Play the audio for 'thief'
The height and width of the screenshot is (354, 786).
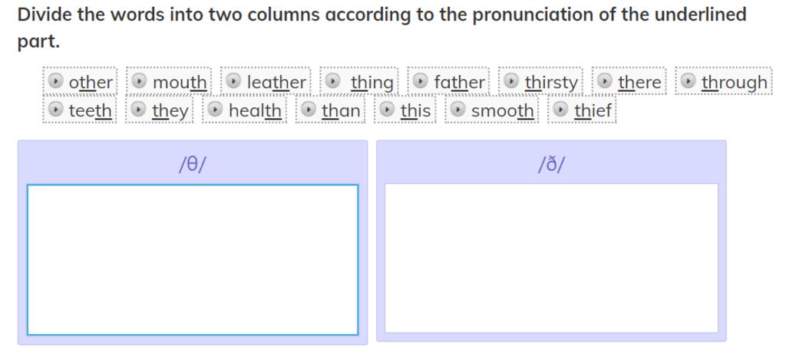[x=561, y=110]
